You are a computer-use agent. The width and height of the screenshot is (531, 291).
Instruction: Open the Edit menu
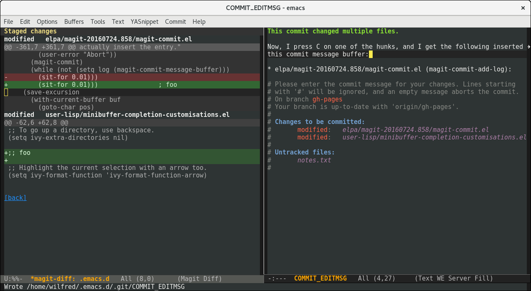25,21
